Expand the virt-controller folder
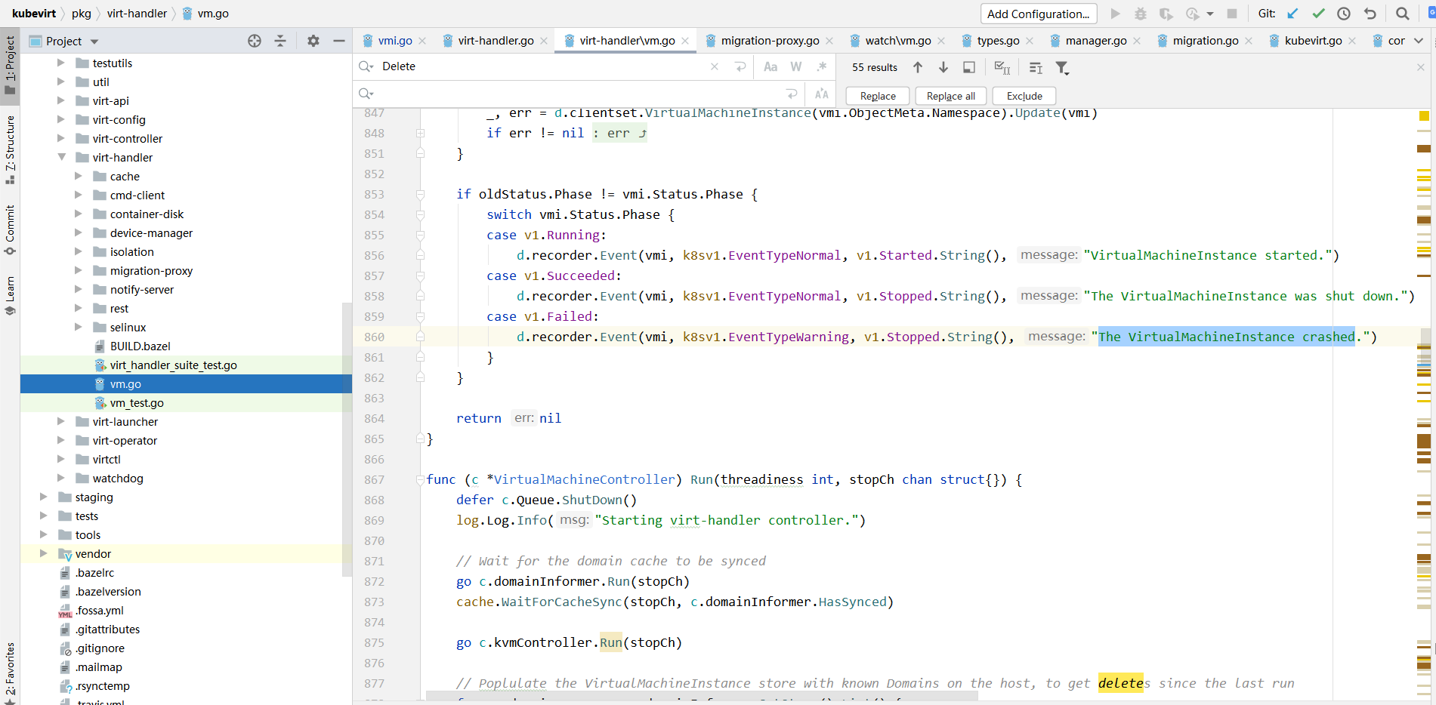Screen dimensions: 1436x705 tap(61, 138)
